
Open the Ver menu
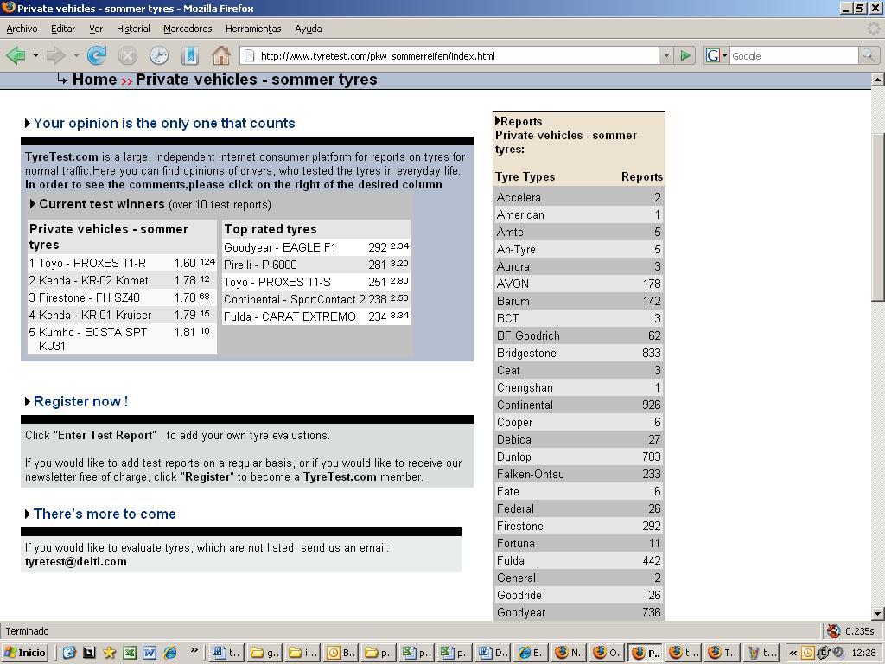point(96,29)
